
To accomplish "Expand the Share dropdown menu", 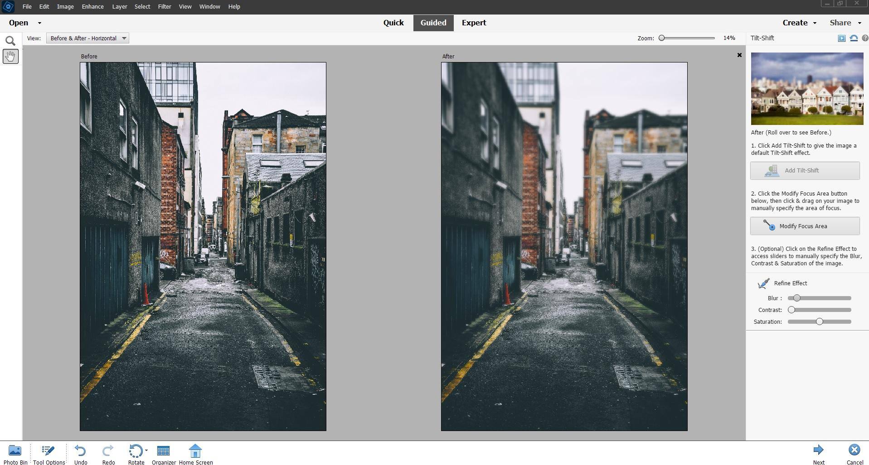I will click(x=845, y=23).
